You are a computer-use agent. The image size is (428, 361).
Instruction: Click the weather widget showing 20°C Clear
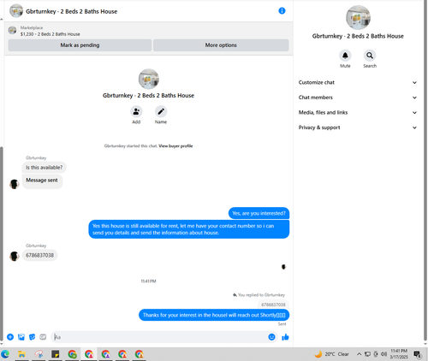pos(331,354)
